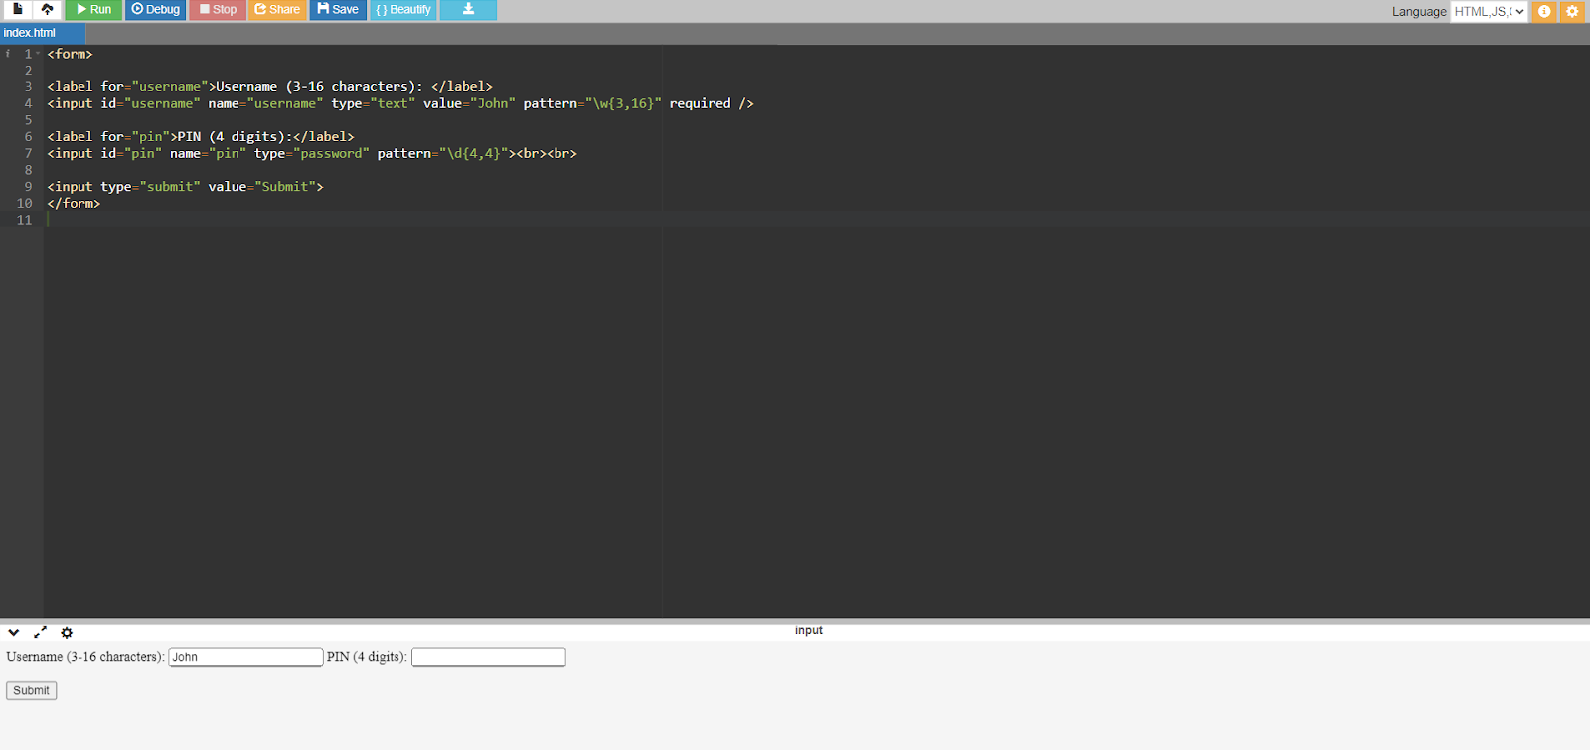Click line number 7 in the gutter
Viewport: 1590px width, 750px height.
28,153
